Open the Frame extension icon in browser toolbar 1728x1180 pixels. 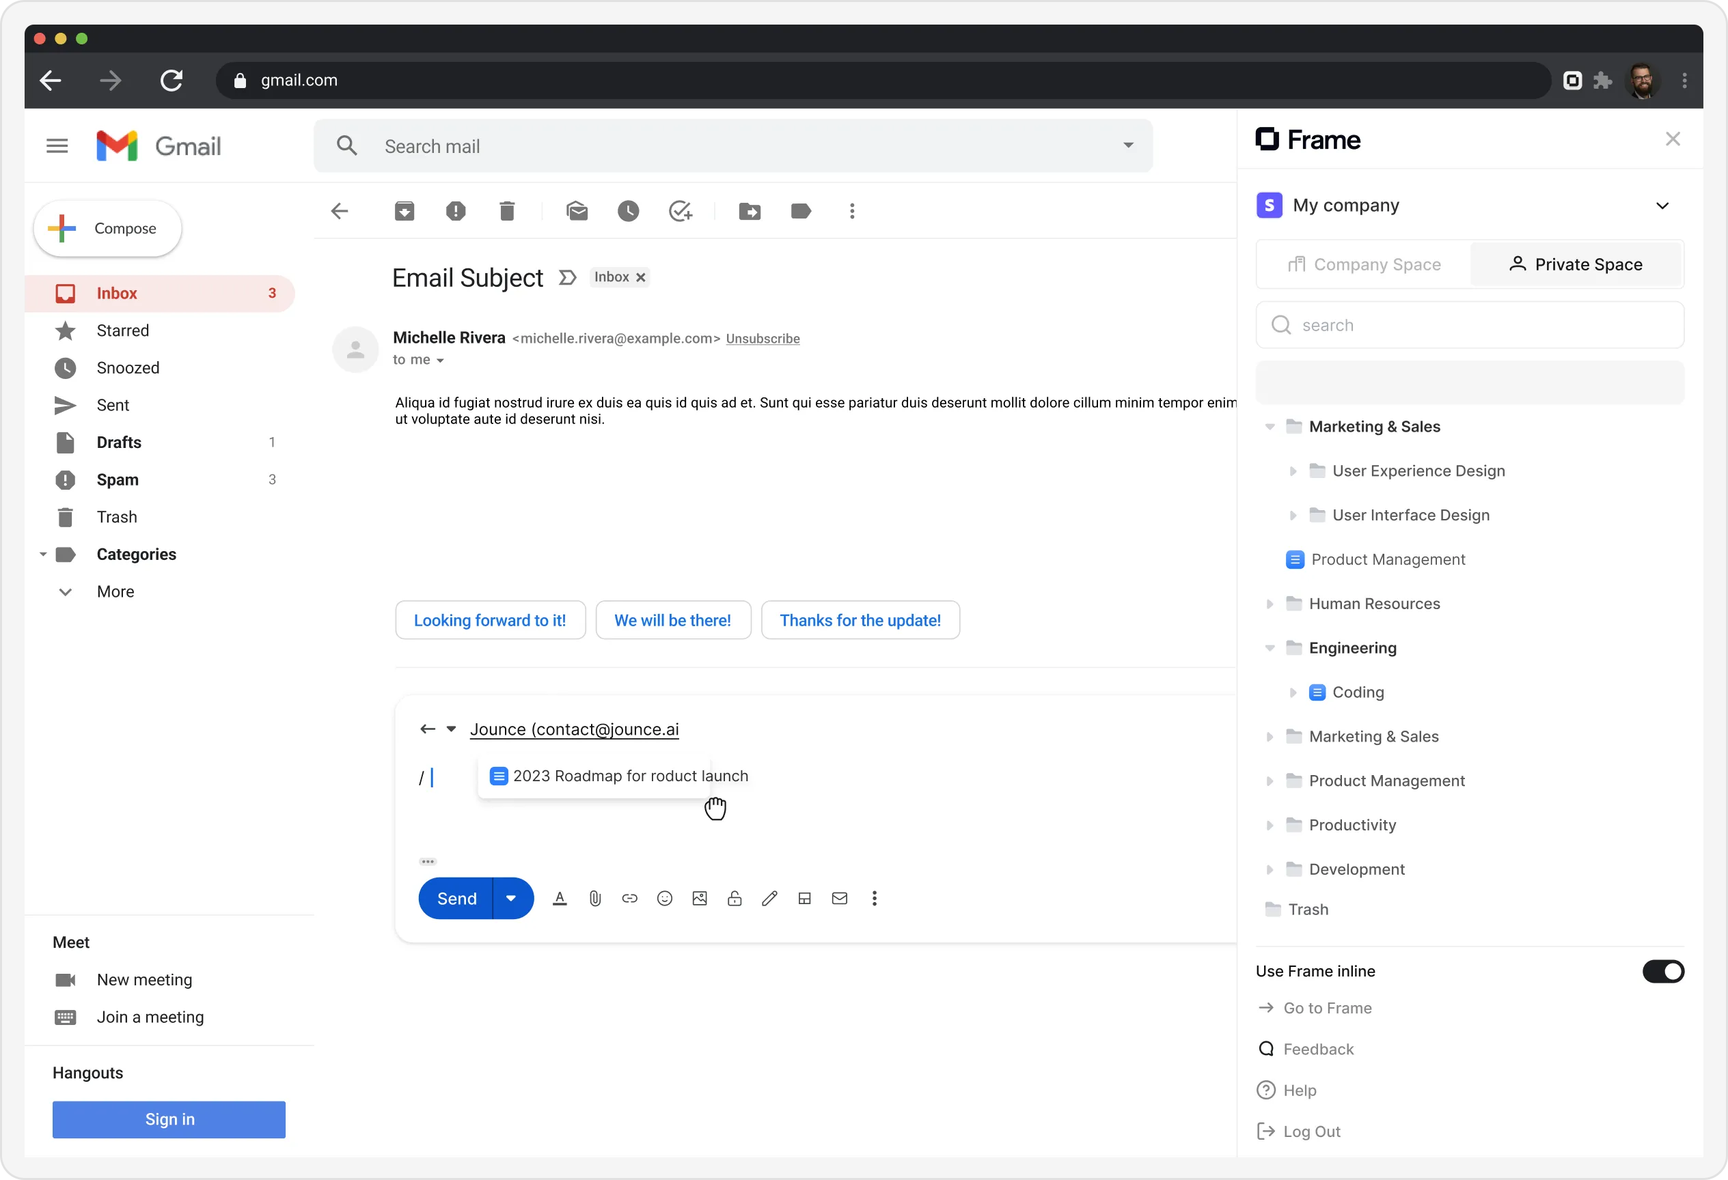[1573, 81]
